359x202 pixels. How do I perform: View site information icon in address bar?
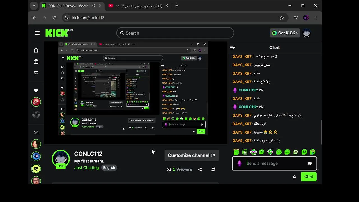(x=66, y=18)
